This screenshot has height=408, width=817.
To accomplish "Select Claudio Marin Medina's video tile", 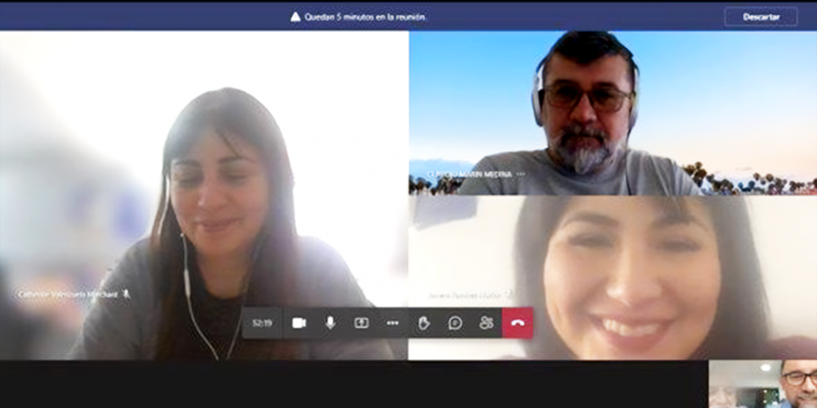I will pyautogui.click(x=613, y=113).
